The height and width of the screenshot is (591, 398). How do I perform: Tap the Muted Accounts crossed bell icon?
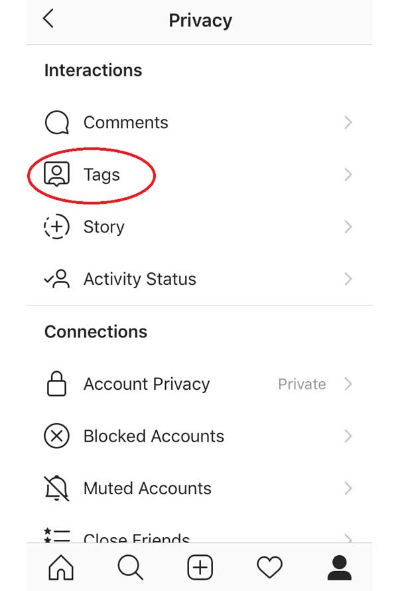tap(57, 488)
